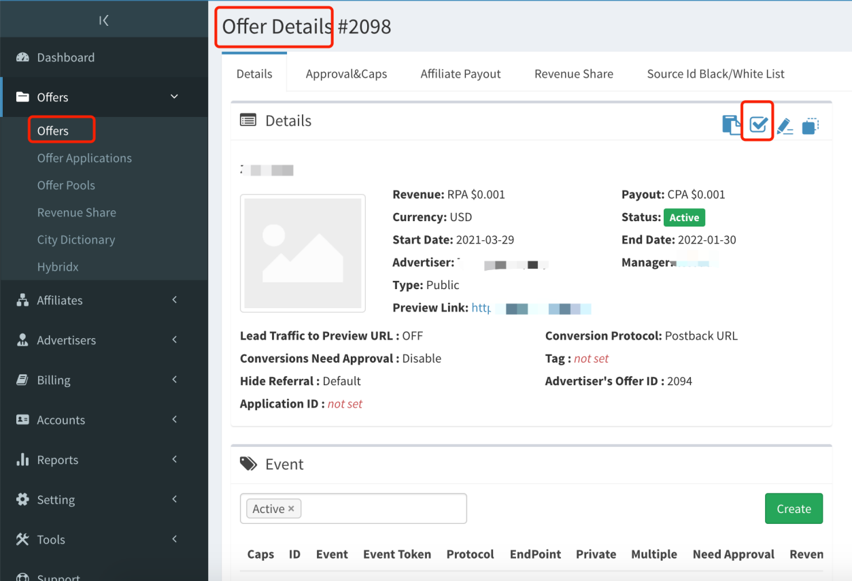Click the Currency value USD
The width and height of the screenshot is (852, 581).
(x=461, y=218)
